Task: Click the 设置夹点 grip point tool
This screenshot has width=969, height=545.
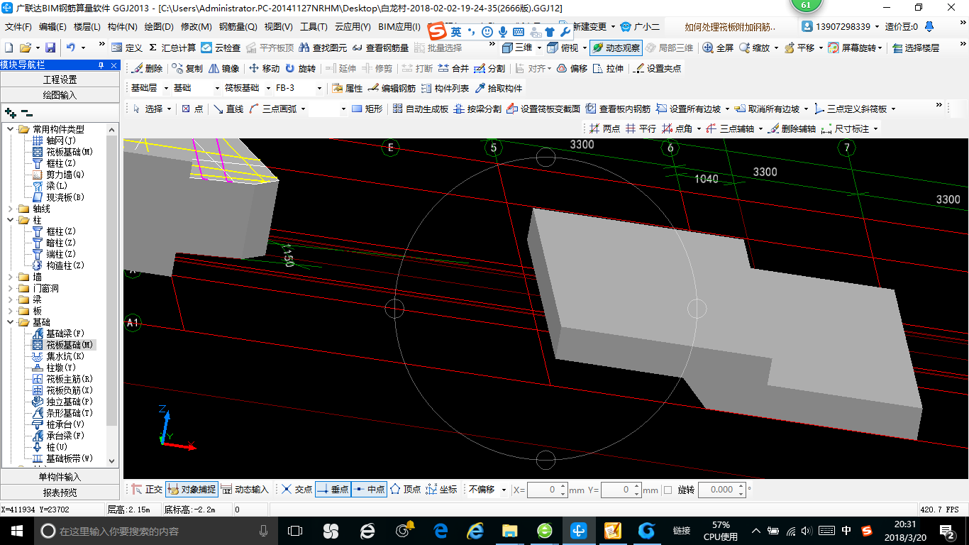Action: coord(657,68)
